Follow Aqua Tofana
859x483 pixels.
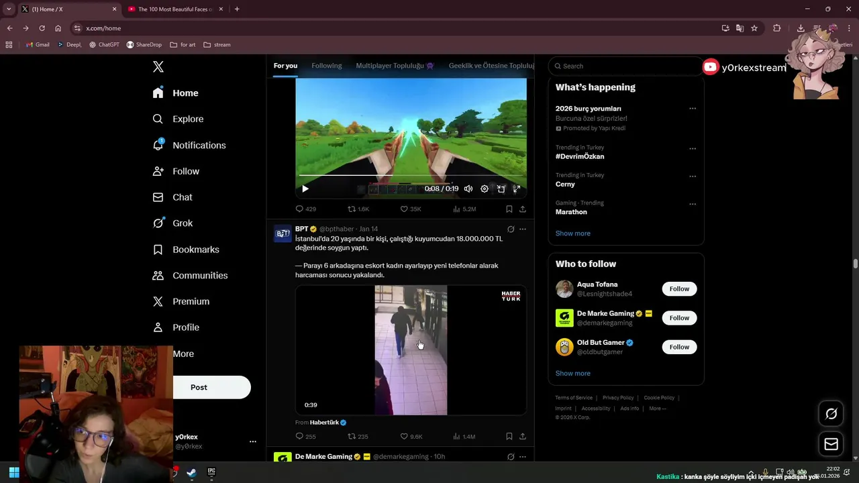(679, 289)
